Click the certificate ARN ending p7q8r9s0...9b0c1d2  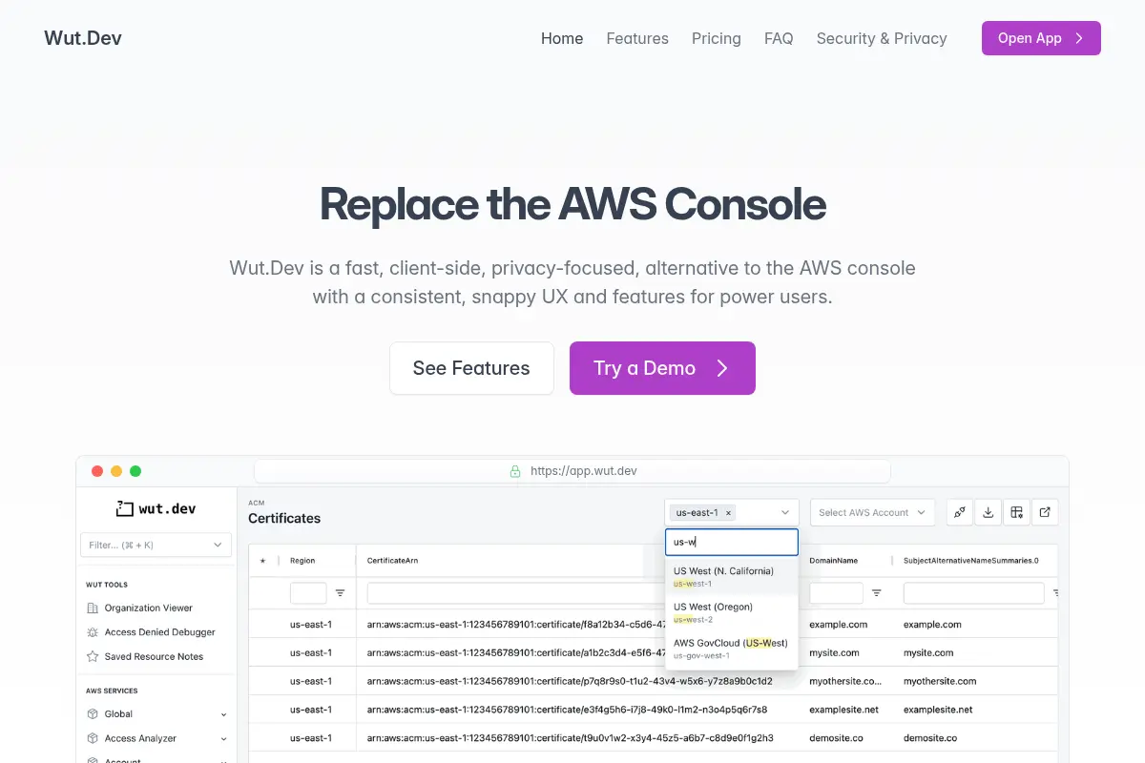570,681
